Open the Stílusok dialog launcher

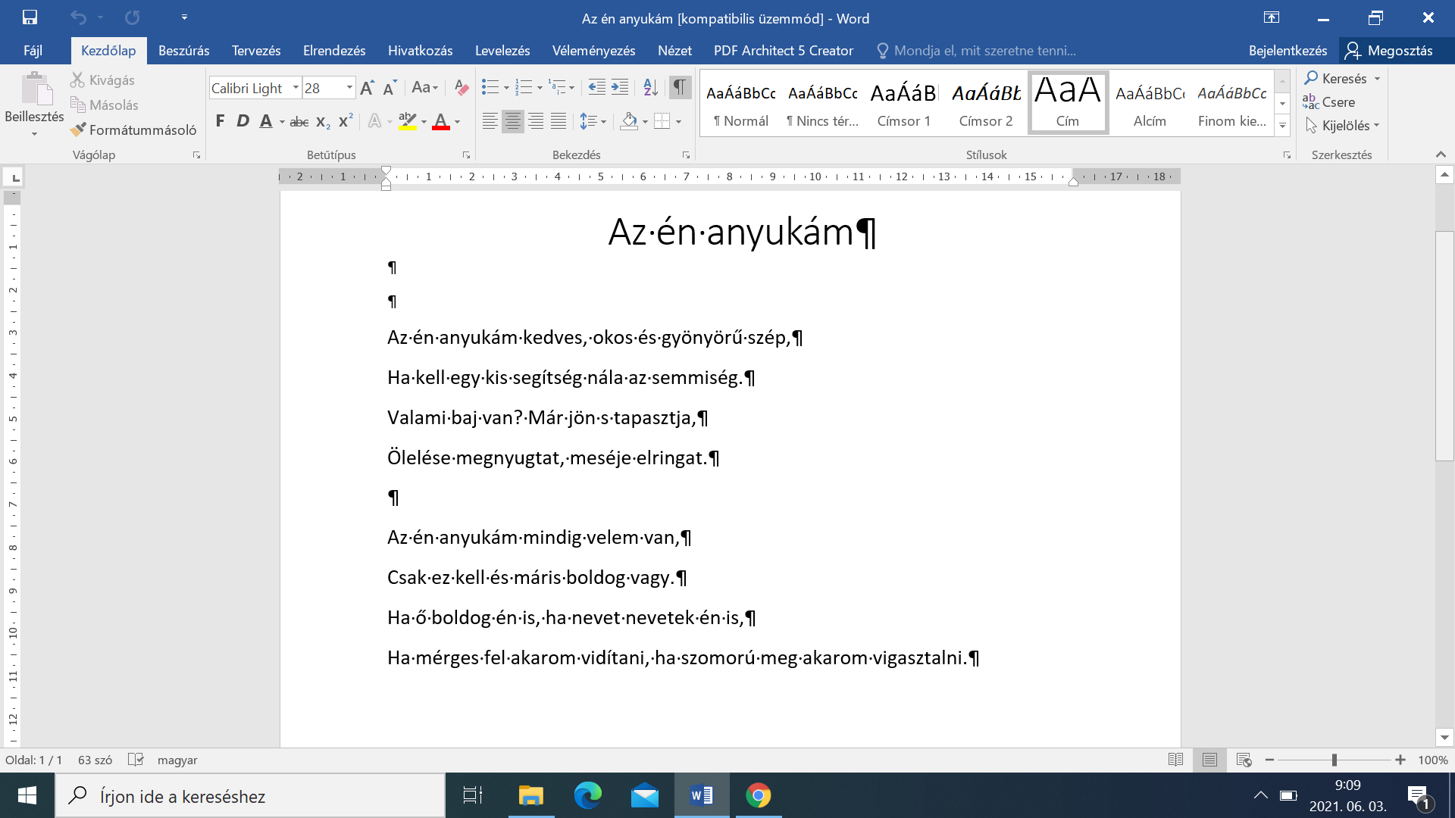(x=1287, y=155)
